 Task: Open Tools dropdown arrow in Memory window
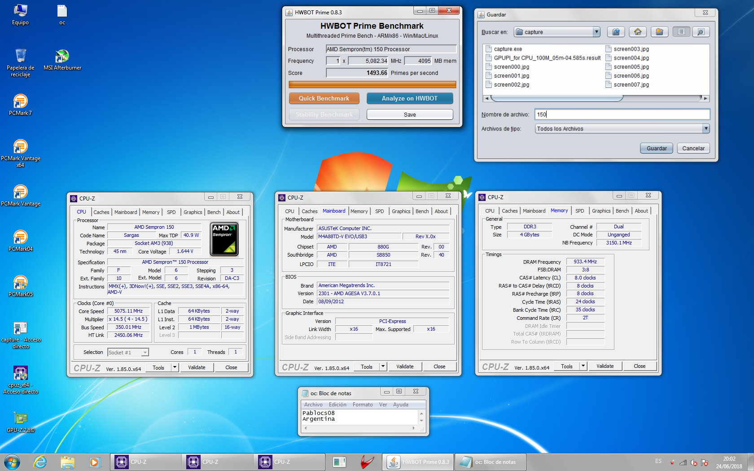(583, 366)
